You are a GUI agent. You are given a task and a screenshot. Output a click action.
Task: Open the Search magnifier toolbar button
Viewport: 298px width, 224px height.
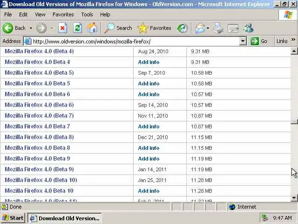118,28
